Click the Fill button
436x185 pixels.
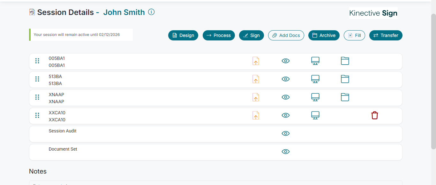pos(354,35)
